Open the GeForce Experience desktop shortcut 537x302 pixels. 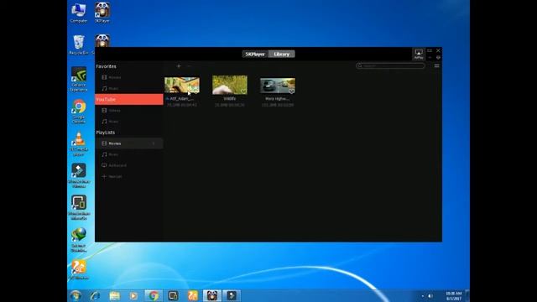click(78, 80)
